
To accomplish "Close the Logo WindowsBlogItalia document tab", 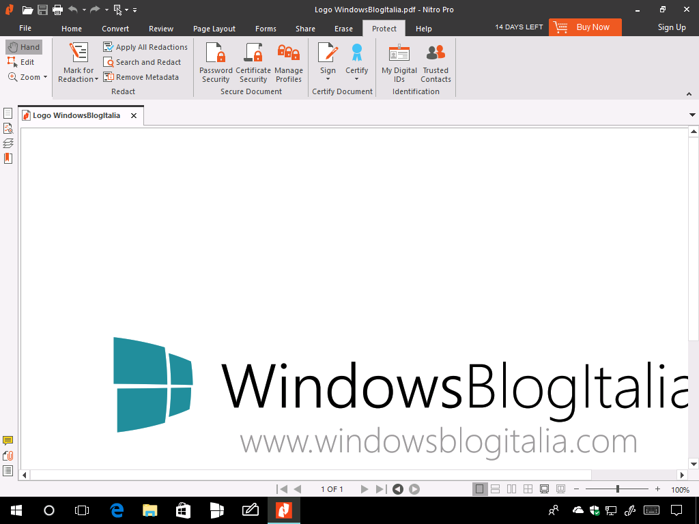I will (134, 115).
